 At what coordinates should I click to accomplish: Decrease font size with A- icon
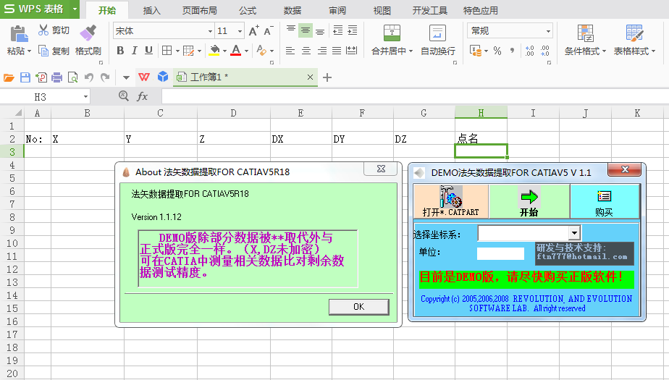pyautogui.click(x=269, y=30)
